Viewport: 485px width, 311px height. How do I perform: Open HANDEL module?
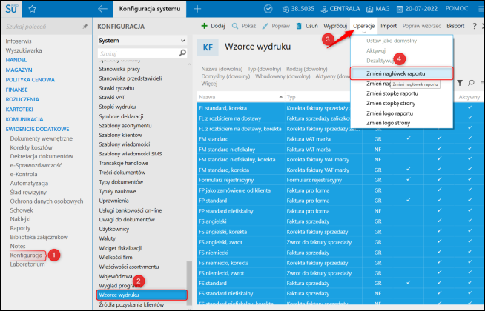pyautogui.click(x=16, y=60)
